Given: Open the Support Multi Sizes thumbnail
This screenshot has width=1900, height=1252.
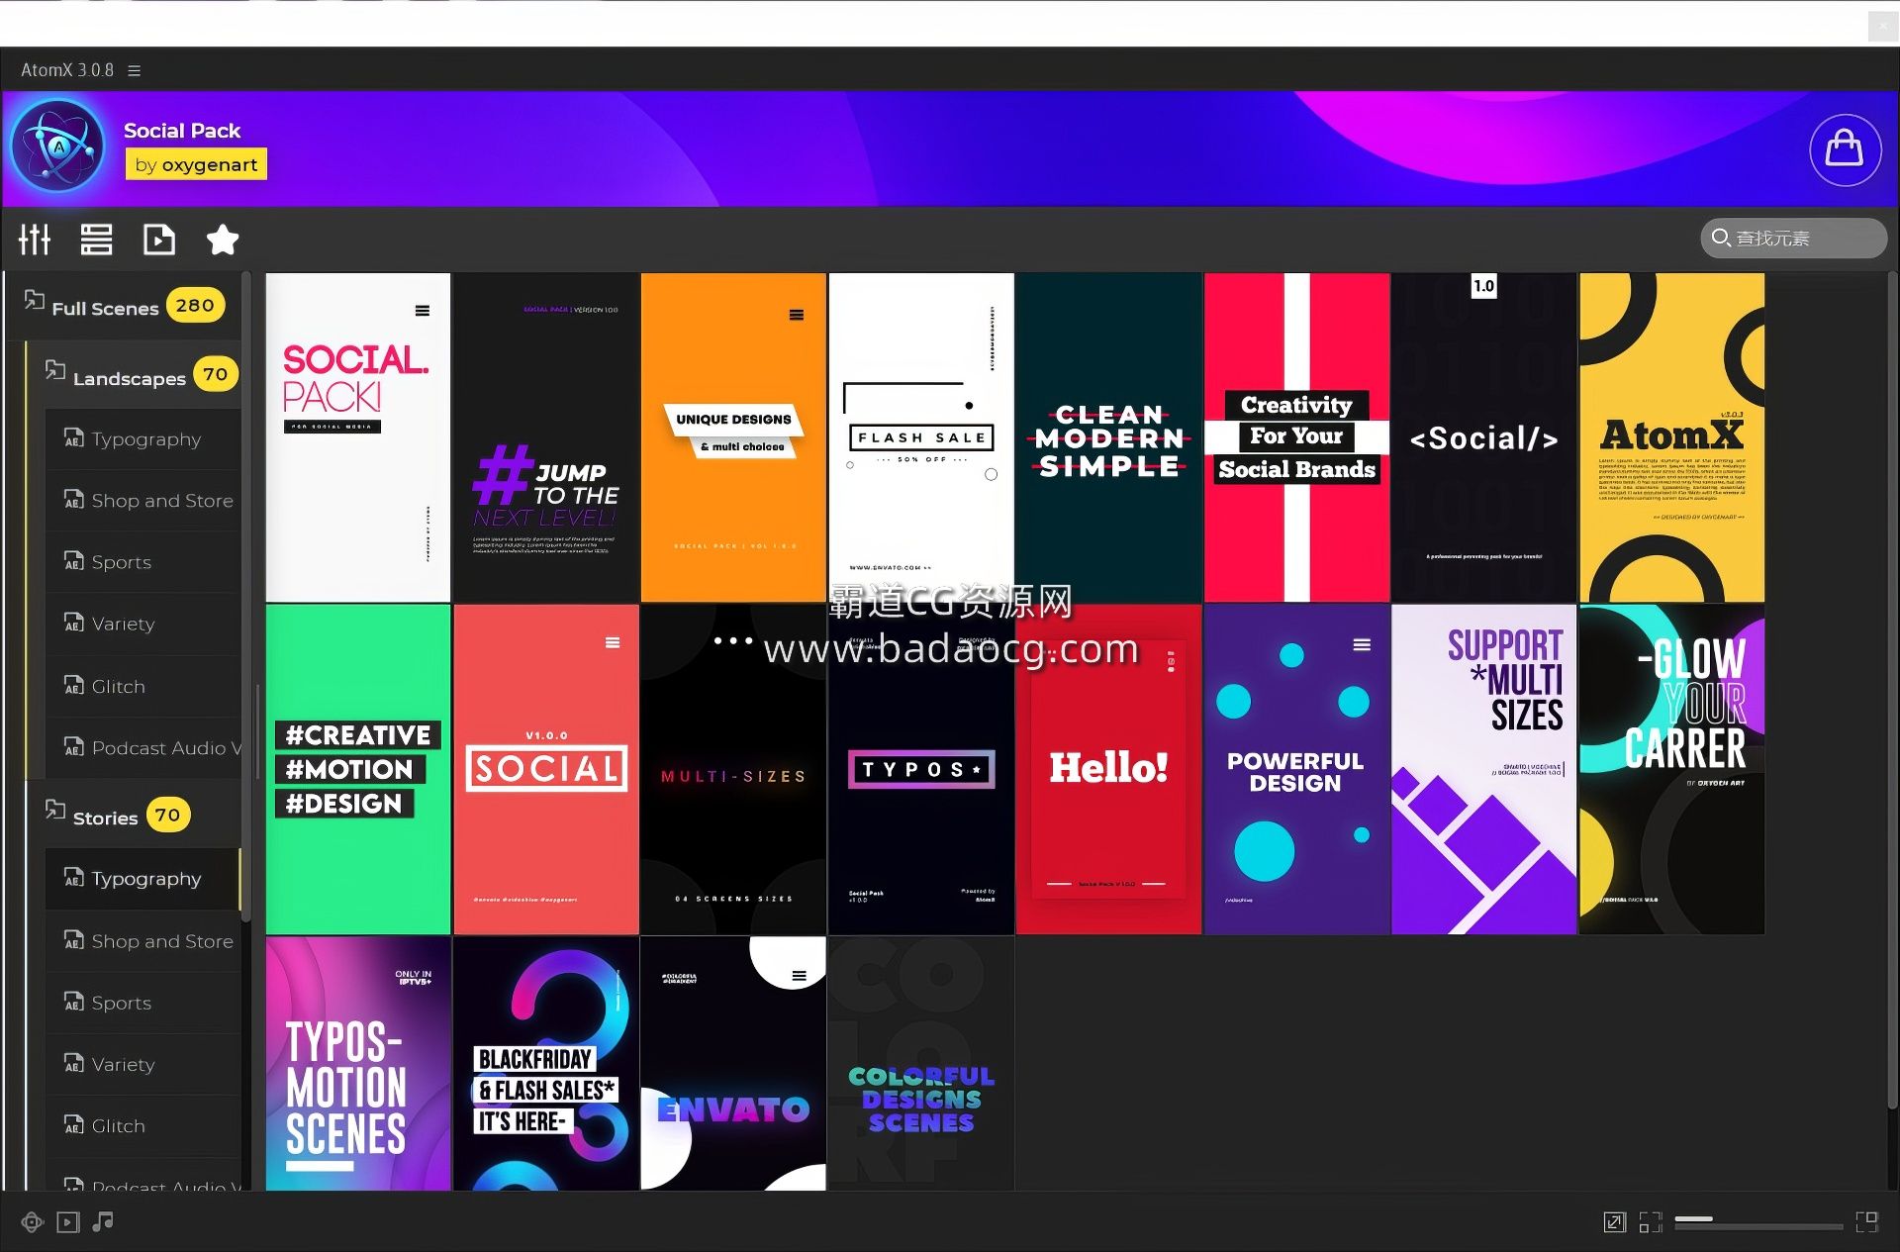Looking at the screenshot, I should (1484, 770).
